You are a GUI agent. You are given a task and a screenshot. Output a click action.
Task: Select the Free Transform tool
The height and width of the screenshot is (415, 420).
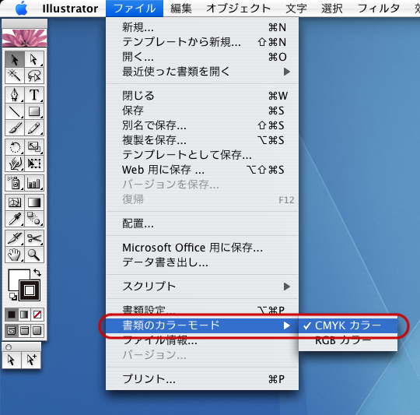tap(34, 164)
